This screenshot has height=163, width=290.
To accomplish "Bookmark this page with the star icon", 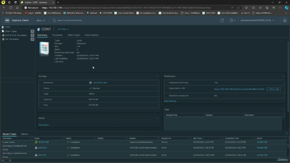I will click(x=238, y=8).
